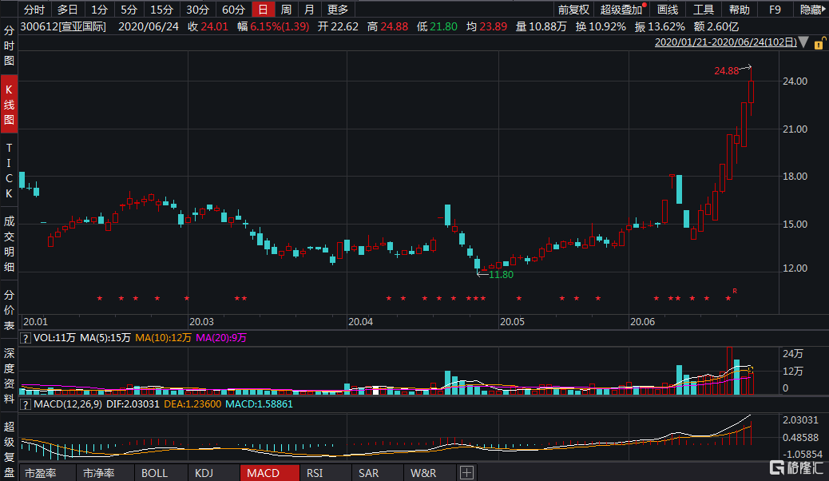Click the 24.00 price axis label
This screenshot has height=481, width=829.
[795, 81]
